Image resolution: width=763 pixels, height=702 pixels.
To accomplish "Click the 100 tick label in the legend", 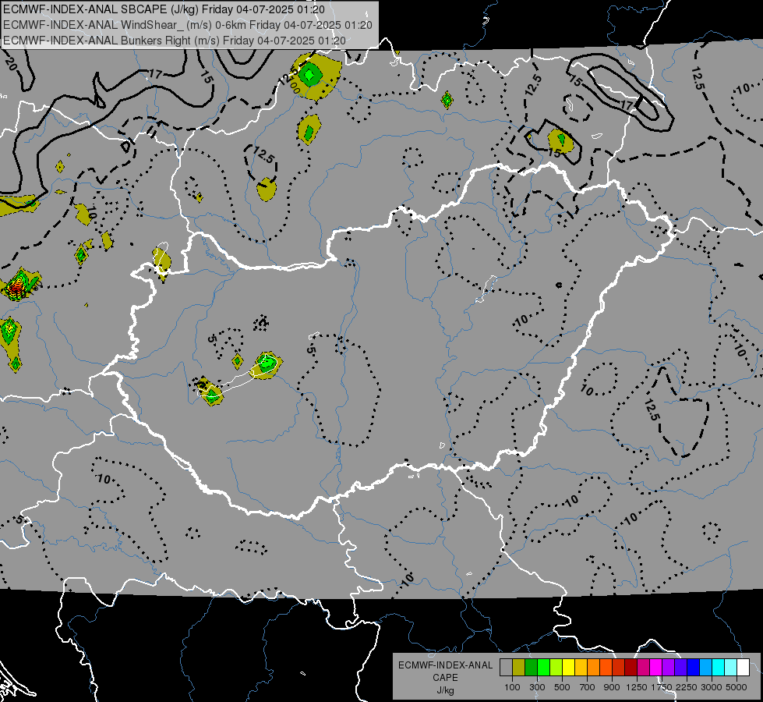I will coord(512,687).
